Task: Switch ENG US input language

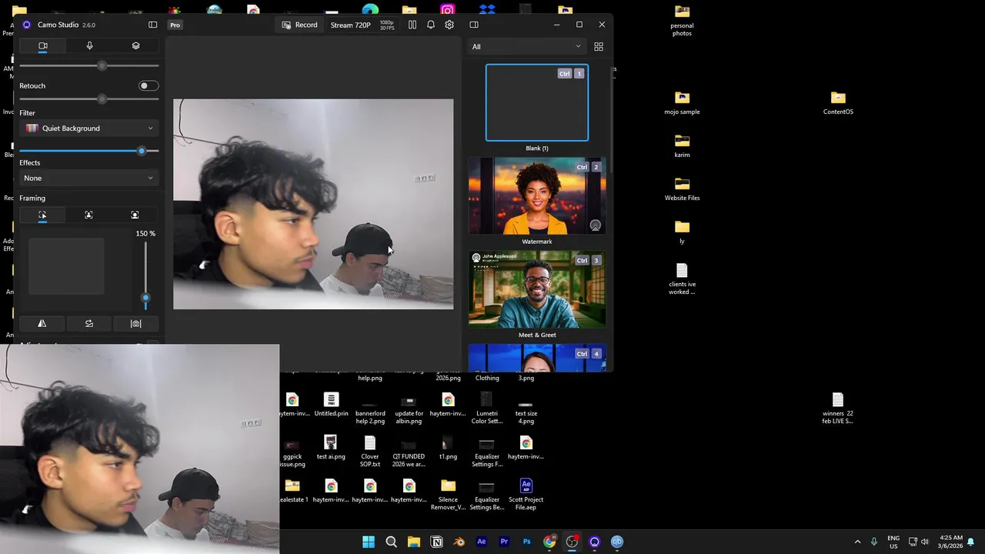Action: pos(893,542)
